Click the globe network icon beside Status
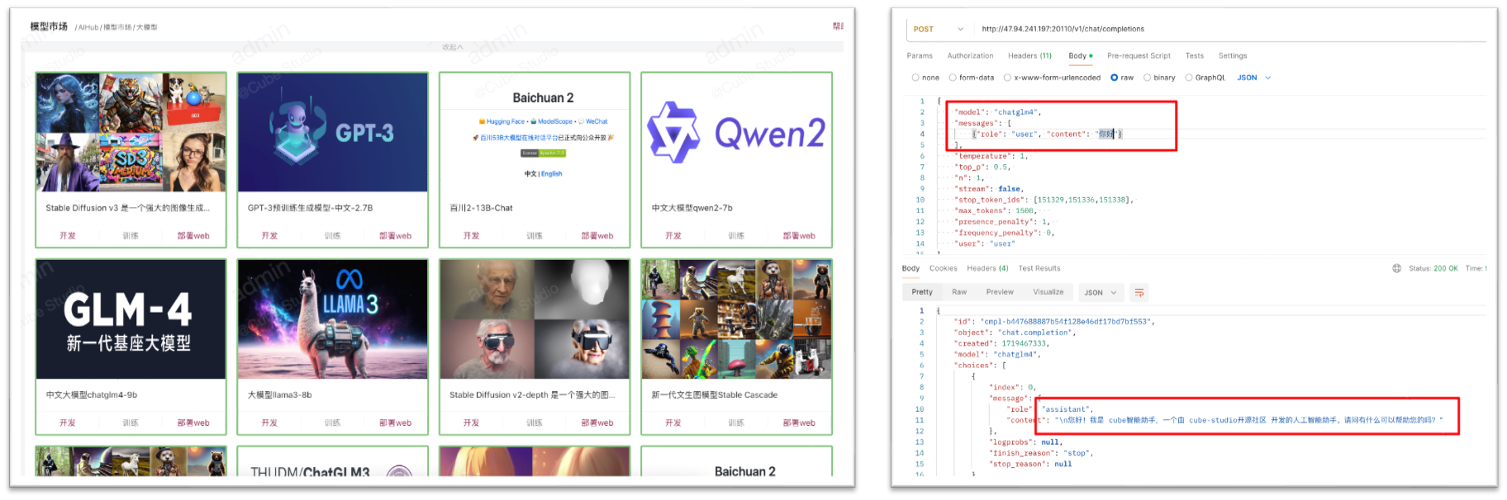Screen dimensions: 1507x500 [1396, 268]
